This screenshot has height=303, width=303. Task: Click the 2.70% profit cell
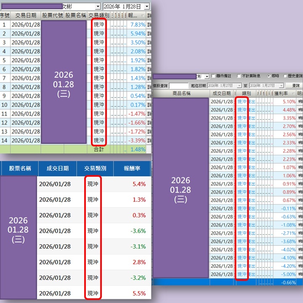tap(284, 126)
